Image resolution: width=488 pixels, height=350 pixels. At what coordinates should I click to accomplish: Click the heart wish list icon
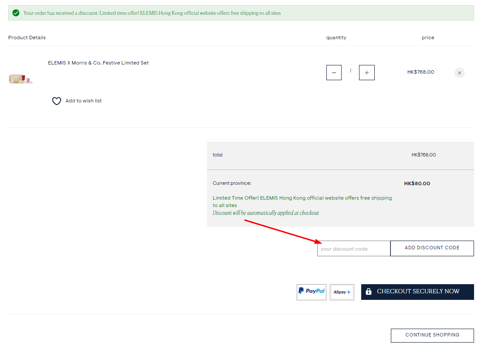[x=57, y=101]
